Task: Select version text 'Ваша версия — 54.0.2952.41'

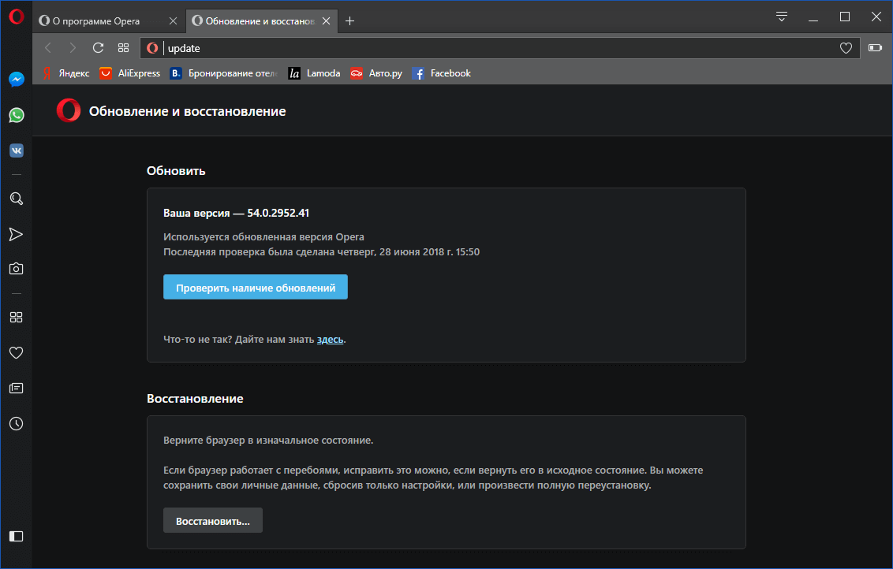Action: tap(236, 214)
